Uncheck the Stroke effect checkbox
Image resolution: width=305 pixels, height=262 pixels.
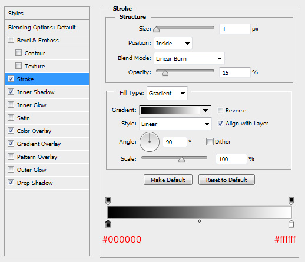(11, 79)
